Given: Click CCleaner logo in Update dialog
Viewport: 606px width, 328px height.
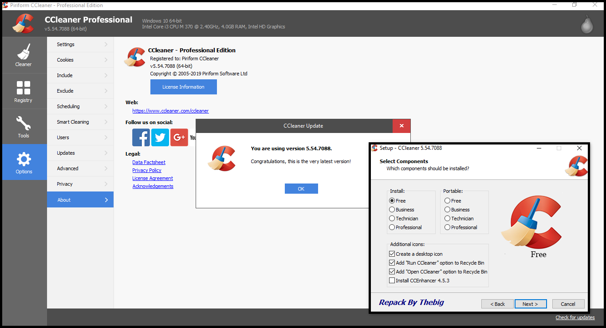Looking at the screenshot, I should click(222, 158).
